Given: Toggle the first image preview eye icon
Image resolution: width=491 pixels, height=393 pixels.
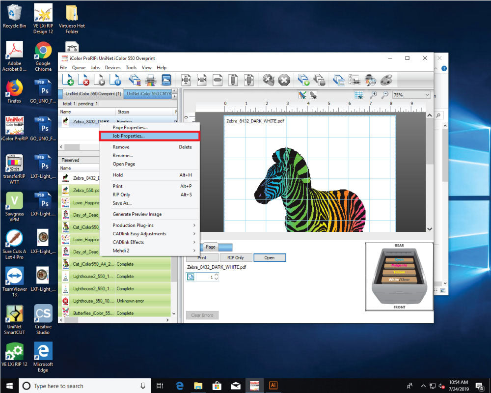Looking at the screenshot, I should point(301,95).
